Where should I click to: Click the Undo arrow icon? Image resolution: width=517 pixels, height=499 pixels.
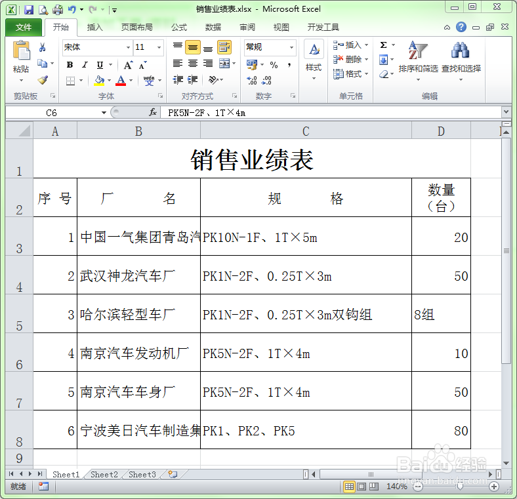[x=72, y=10]
